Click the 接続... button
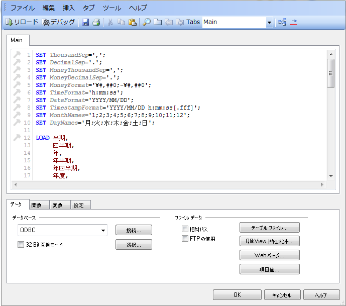346x306 pixels. pos(134,230)
